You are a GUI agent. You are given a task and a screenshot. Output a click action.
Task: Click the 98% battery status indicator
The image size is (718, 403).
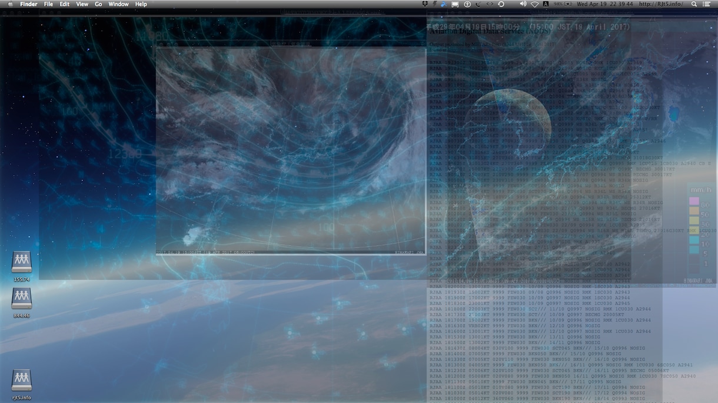tap(563, 4)
